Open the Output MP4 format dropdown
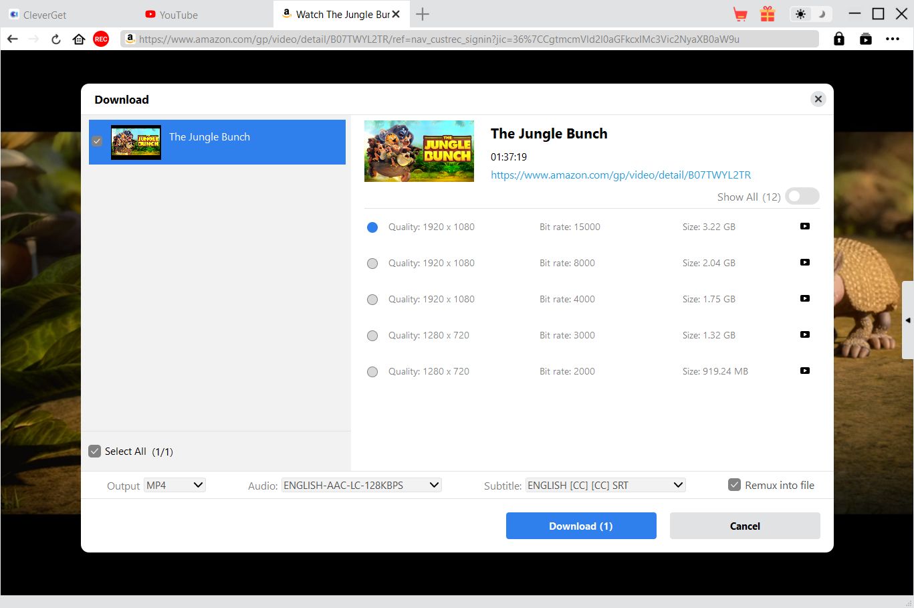The height and width of the screenshot is (608, 914). (175, 485)
